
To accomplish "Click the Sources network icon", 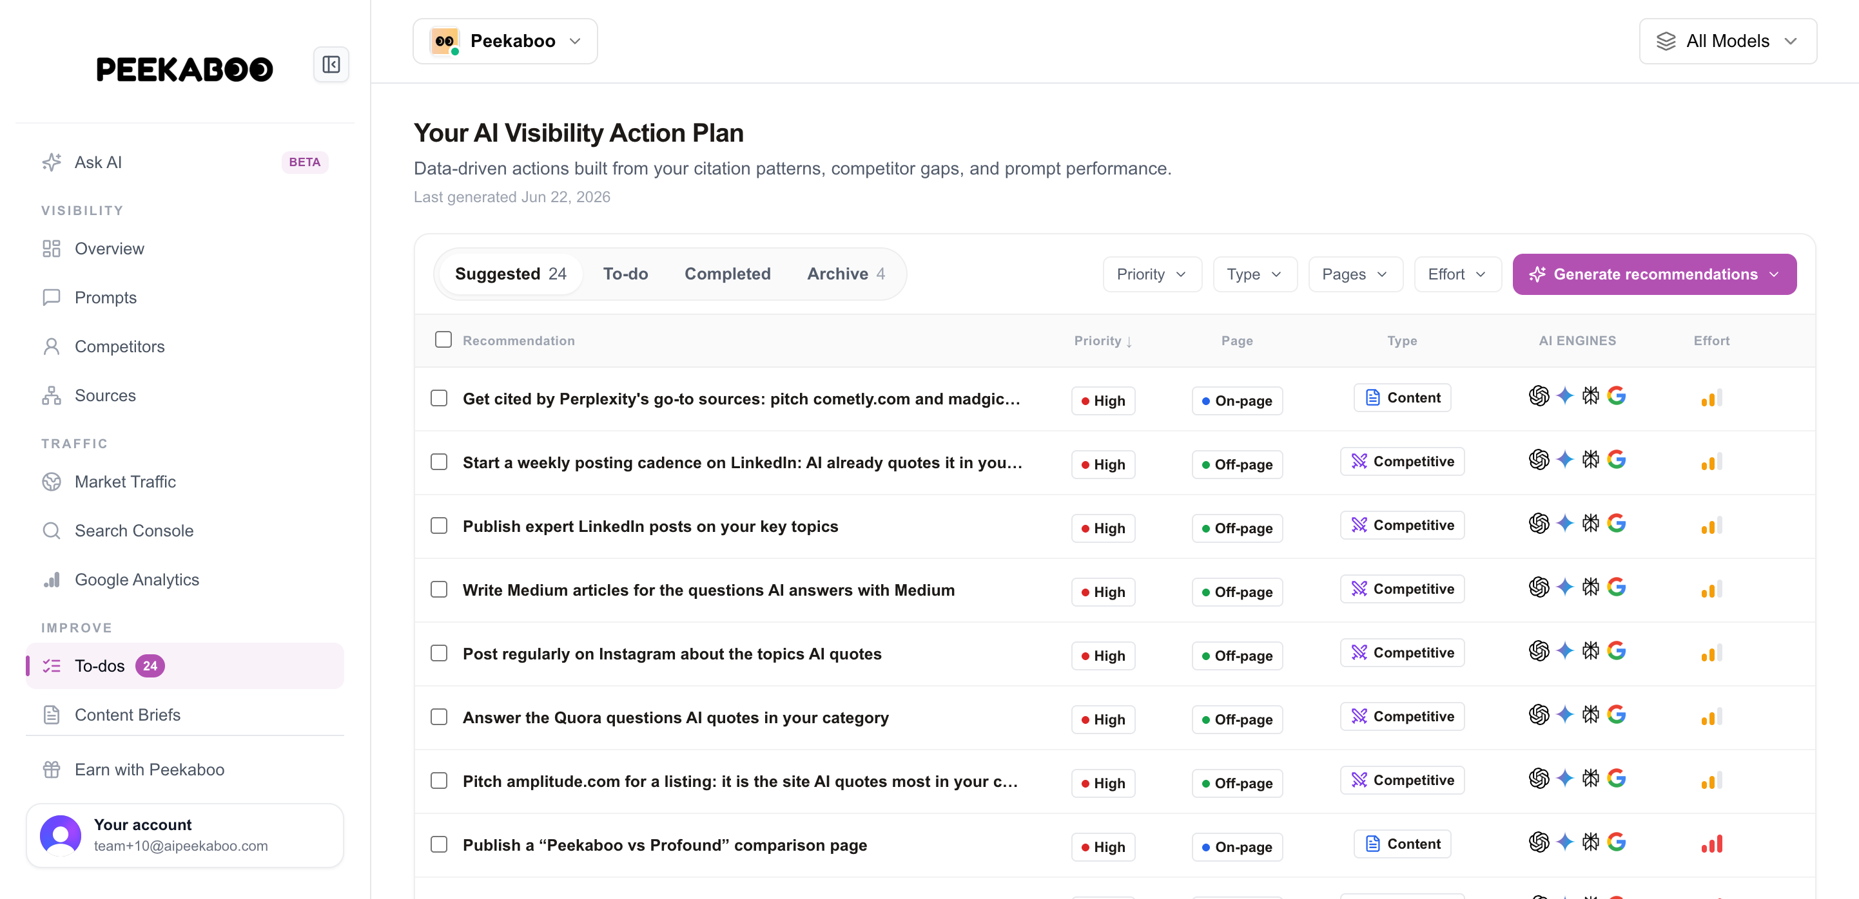I will (51, 396).
